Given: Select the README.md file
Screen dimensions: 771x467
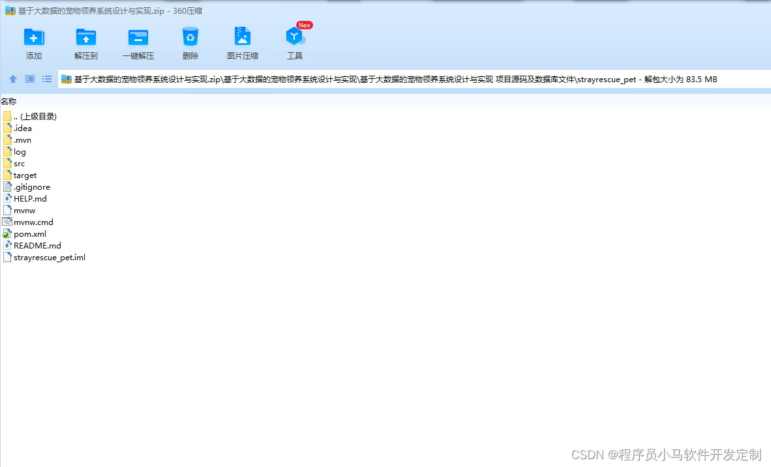Looking at the screenshot, I should 32,246.
